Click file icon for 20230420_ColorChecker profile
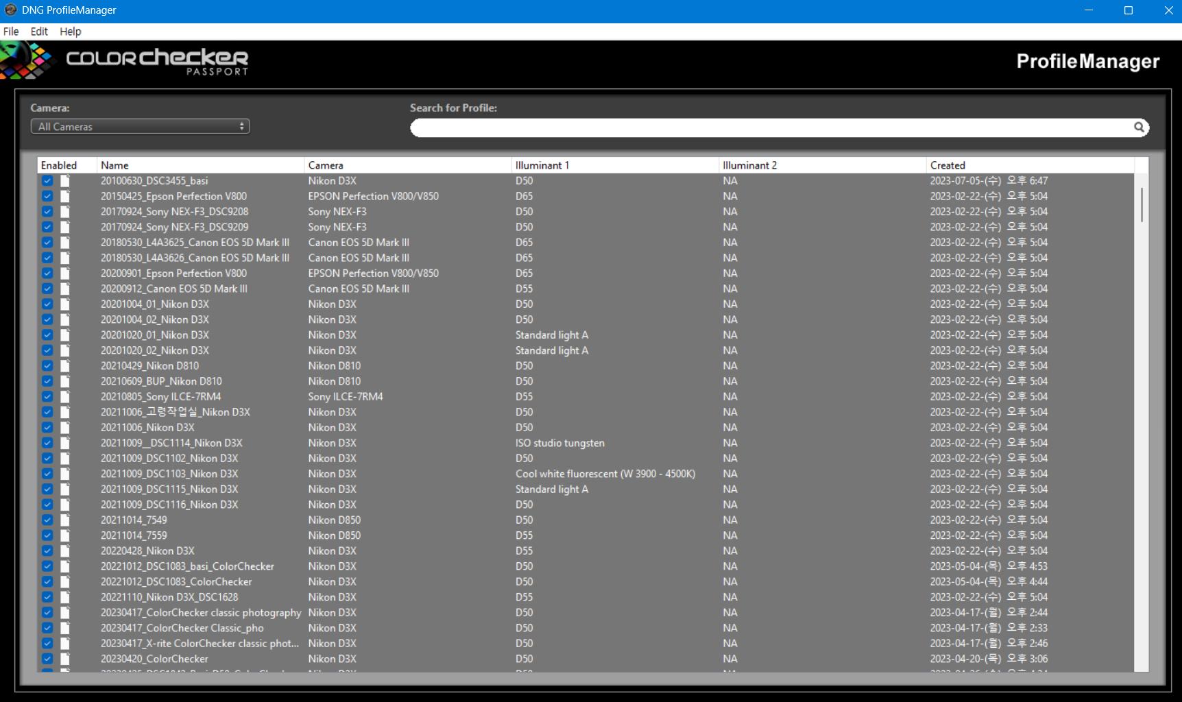This screenshot has height=702, width=1182. click(x=65, y=659)
